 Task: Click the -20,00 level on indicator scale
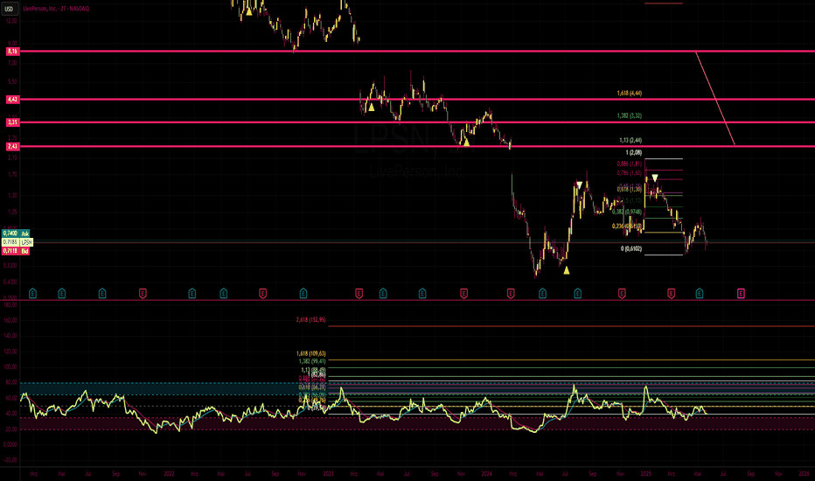tap(10, 460)
